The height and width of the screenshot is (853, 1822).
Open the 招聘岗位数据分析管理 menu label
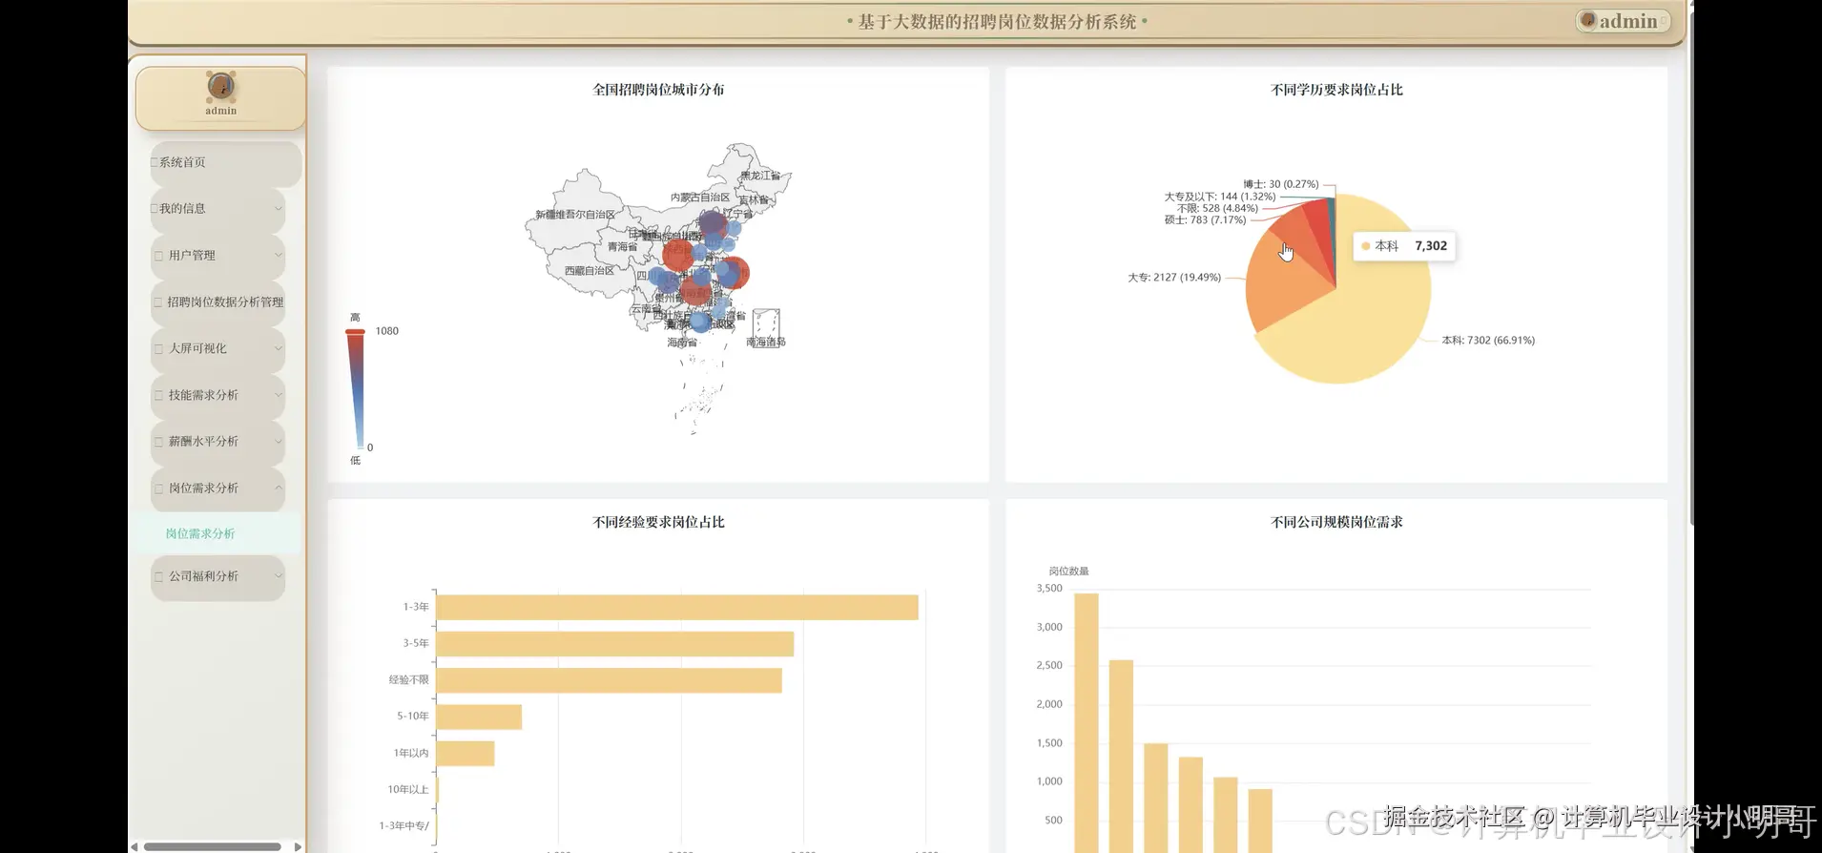pos(225,302)
